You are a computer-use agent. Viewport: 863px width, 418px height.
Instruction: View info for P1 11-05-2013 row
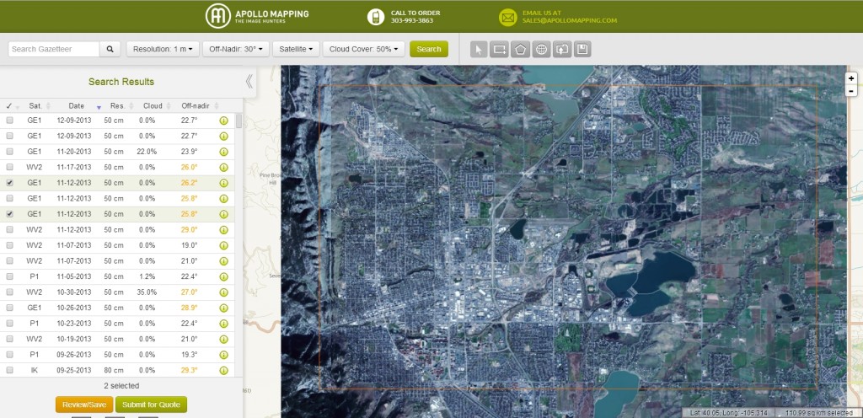(x=223, y=276)
